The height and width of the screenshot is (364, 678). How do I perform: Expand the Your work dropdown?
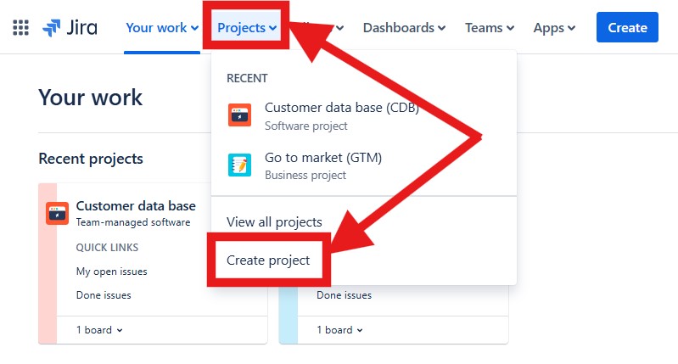click(x=162, y=28)
